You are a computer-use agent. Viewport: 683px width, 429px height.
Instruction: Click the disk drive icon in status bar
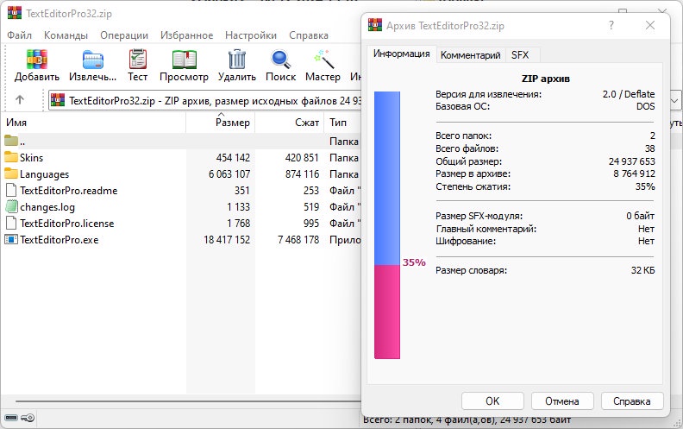[11, 418]
